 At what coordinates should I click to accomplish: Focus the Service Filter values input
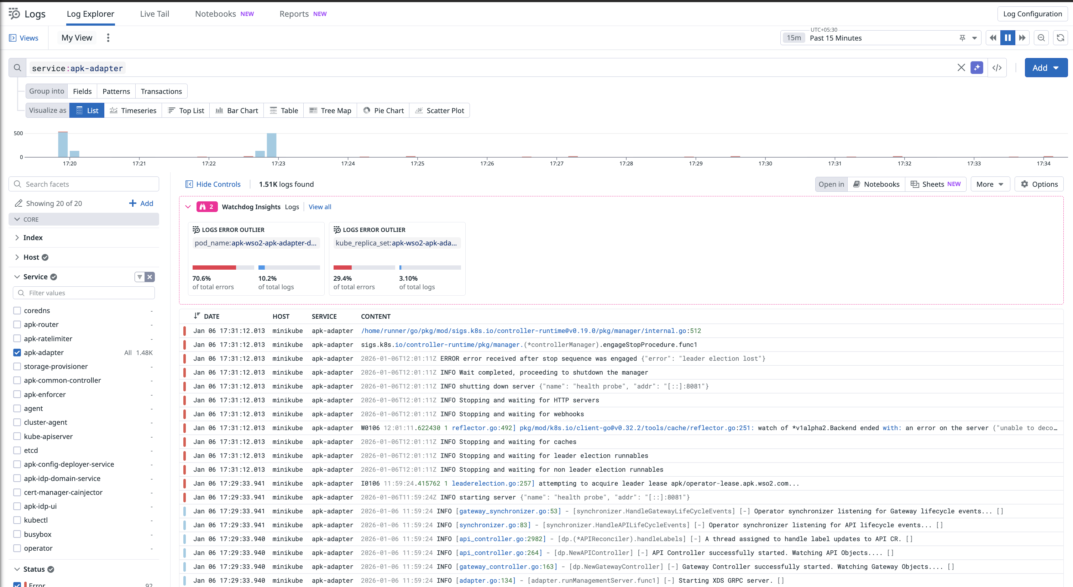tap(84, 293)
